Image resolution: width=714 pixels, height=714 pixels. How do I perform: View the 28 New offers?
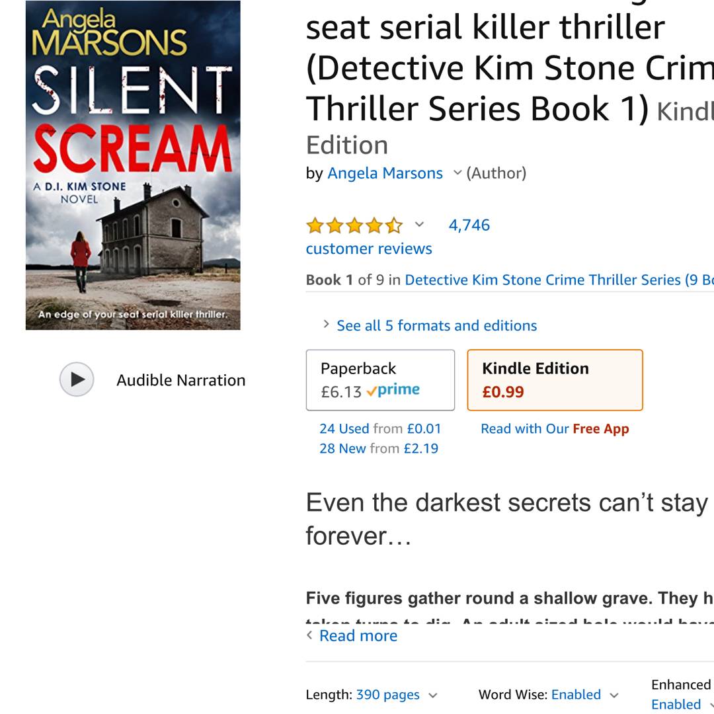pyautogui.click(x=379, y=448)
